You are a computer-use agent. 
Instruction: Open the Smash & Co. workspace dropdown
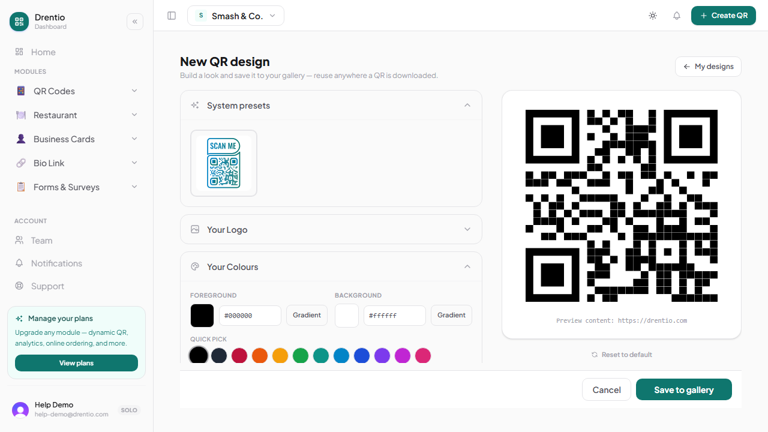pos(236,16)
